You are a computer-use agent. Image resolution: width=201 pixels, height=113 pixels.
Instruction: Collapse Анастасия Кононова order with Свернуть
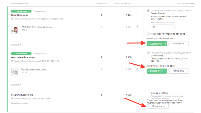[16, 85]
